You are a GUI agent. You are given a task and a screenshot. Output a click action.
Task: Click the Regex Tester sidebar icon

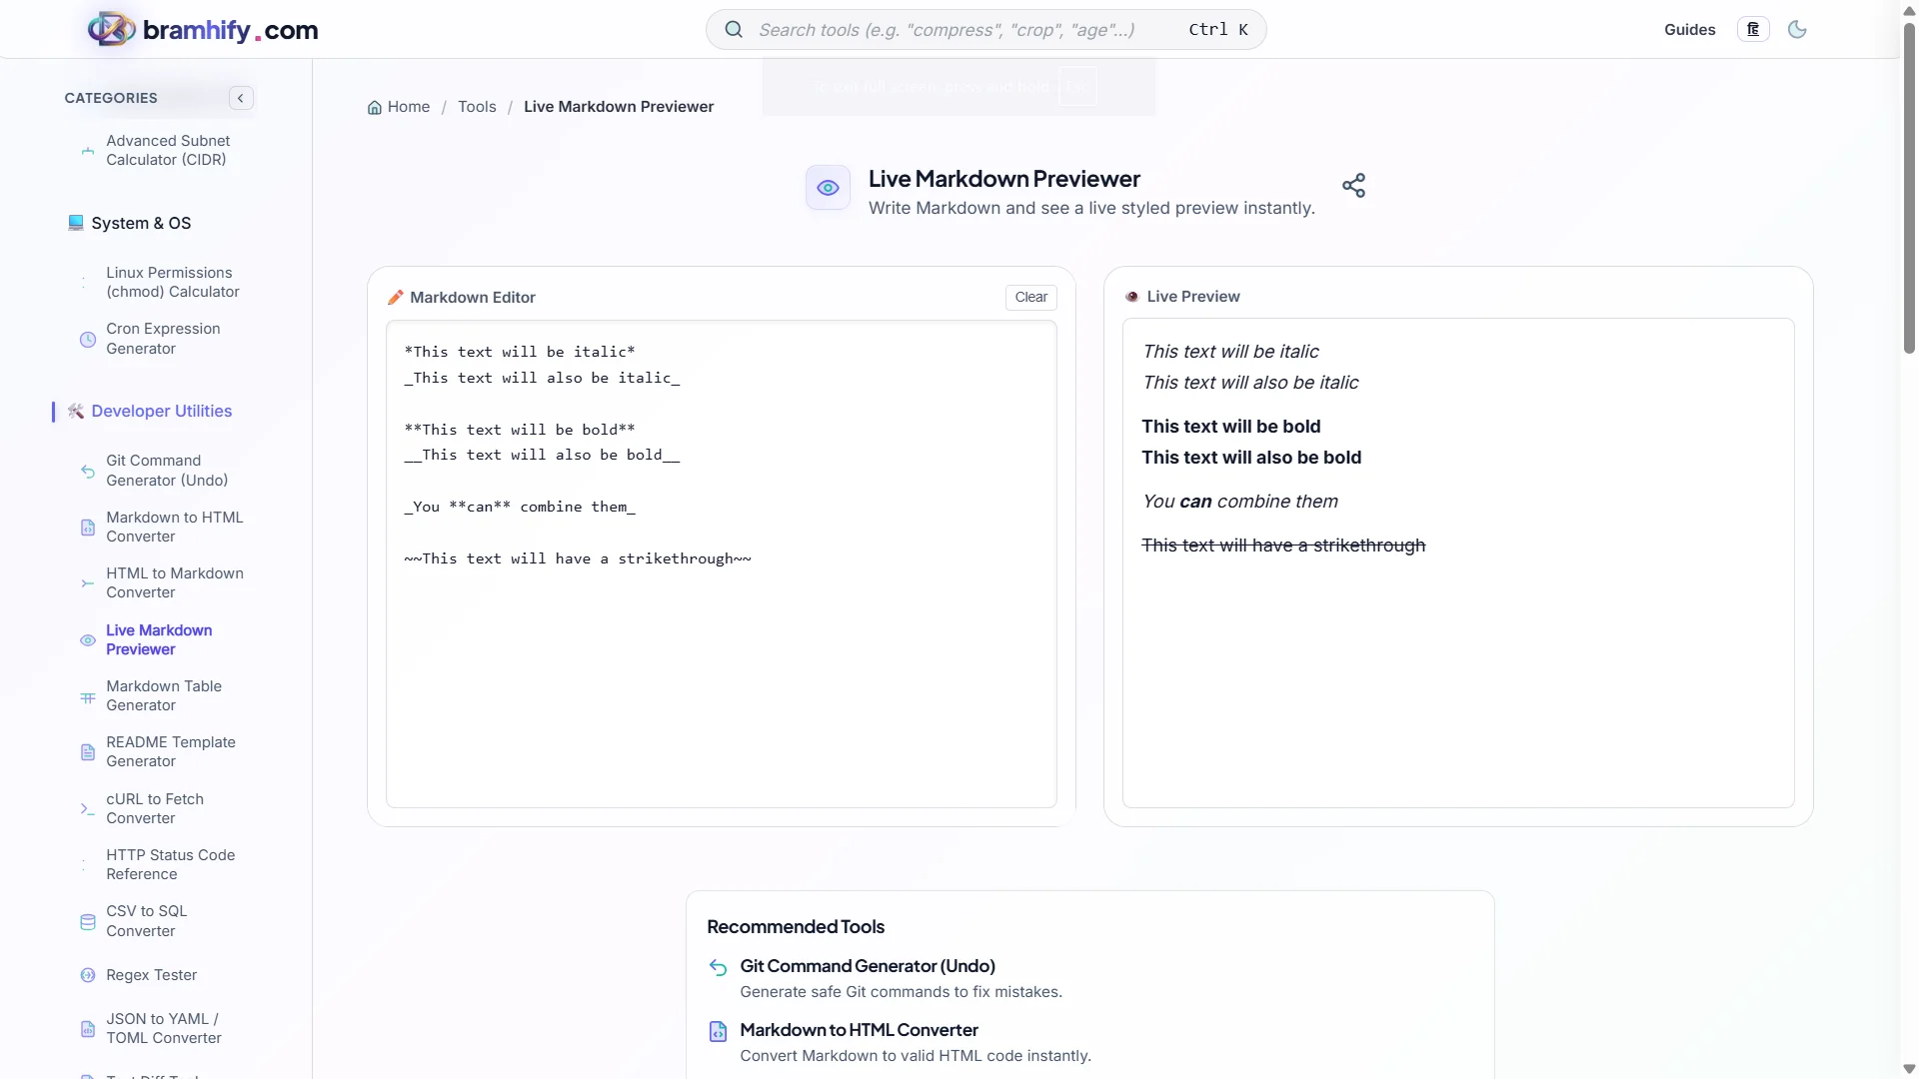pyautogui.click(x=88, y=975)
